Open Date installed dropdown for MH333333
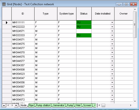Viewport: 139px width, 110px height. coord(112,35)
